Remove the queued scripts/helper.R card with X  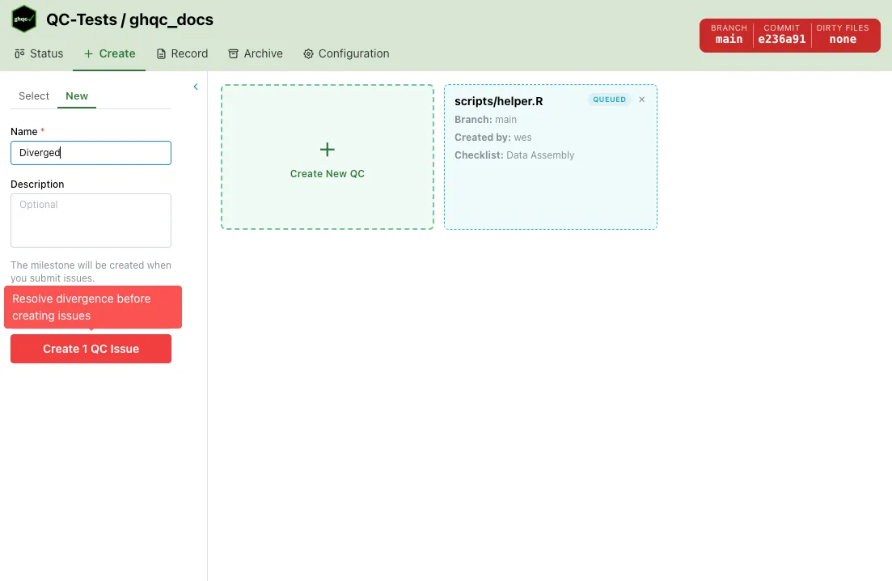point(642,100)
